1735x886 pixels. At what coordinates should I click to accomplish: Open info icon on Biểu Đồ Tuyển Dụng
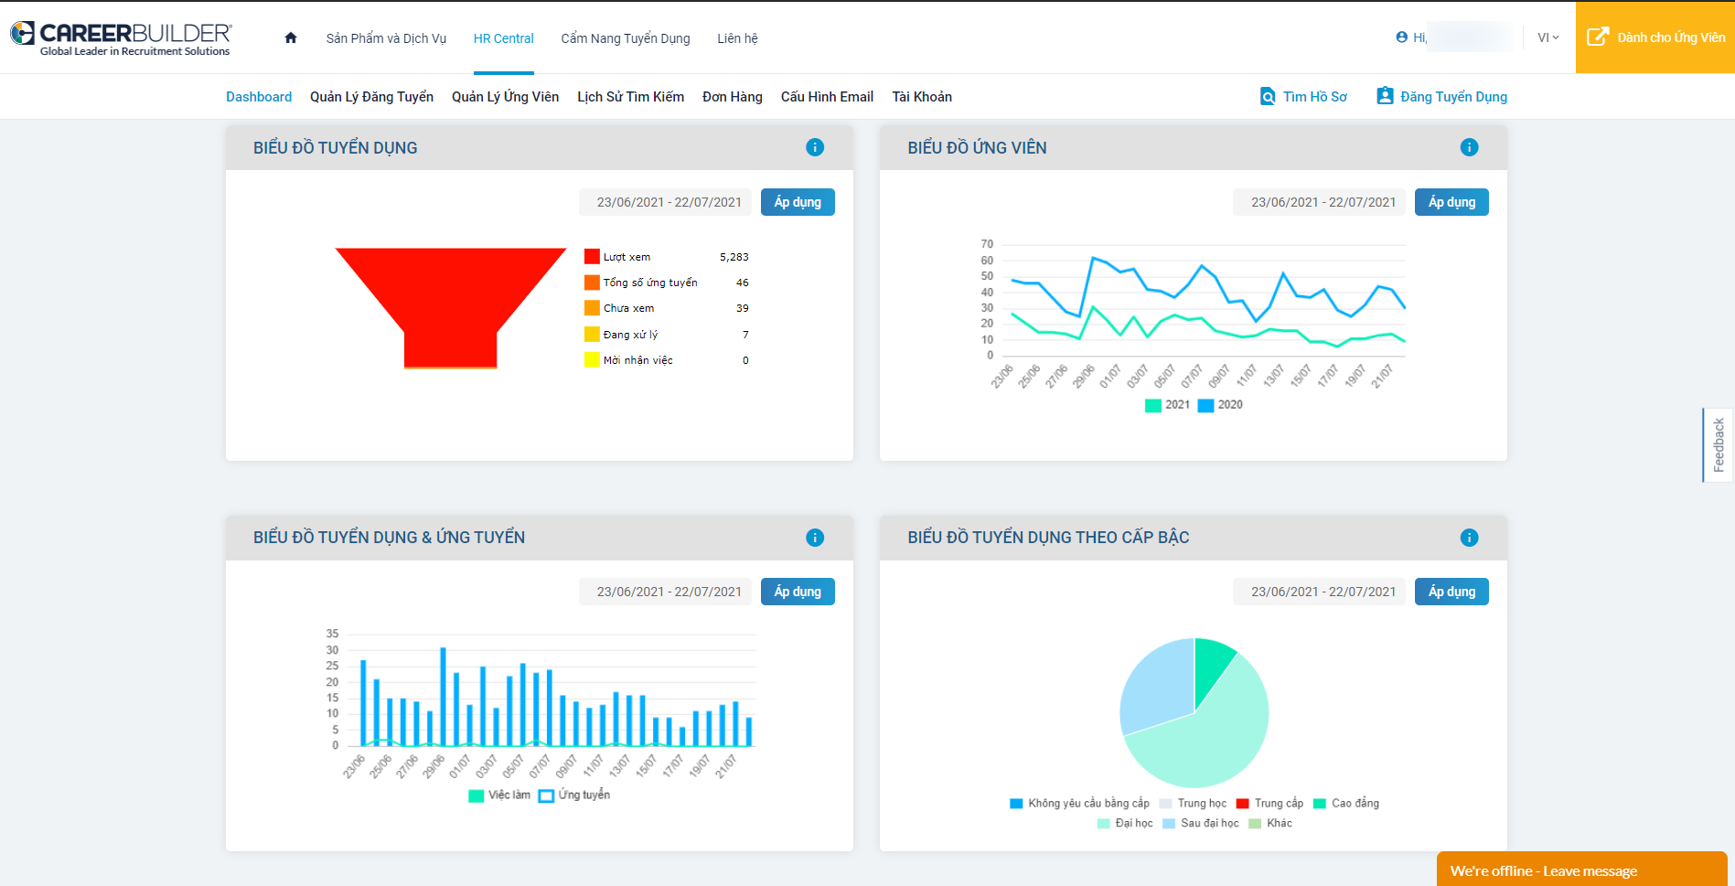click(x=815, y=147)
